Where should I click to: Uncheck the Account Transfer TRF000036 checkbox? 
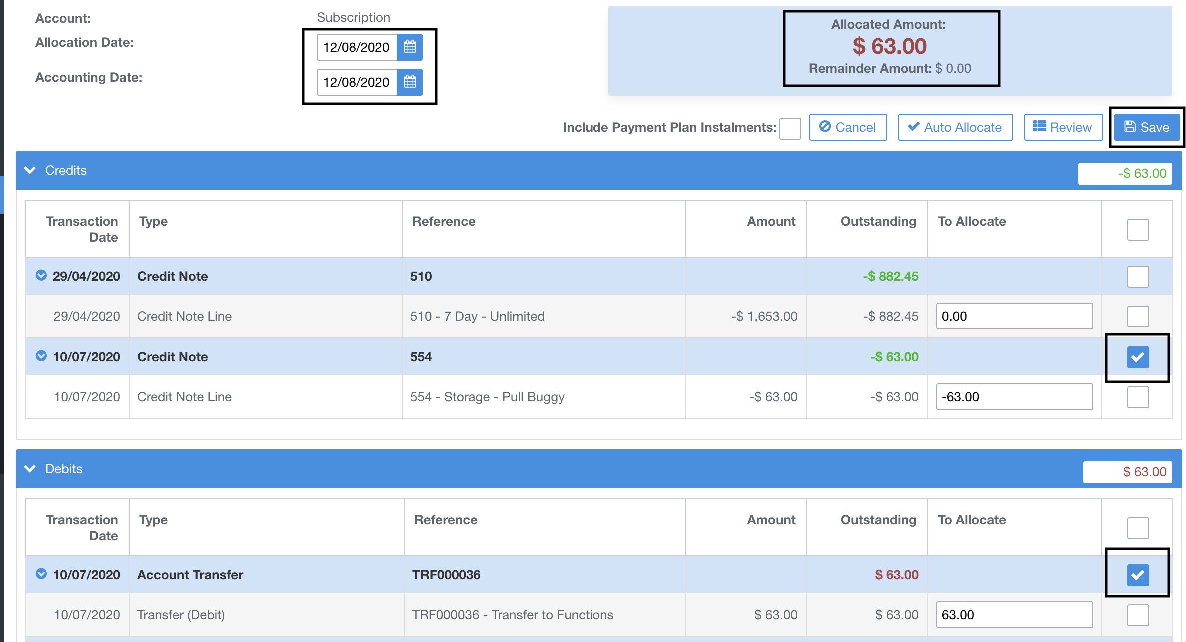point(1137,575)
